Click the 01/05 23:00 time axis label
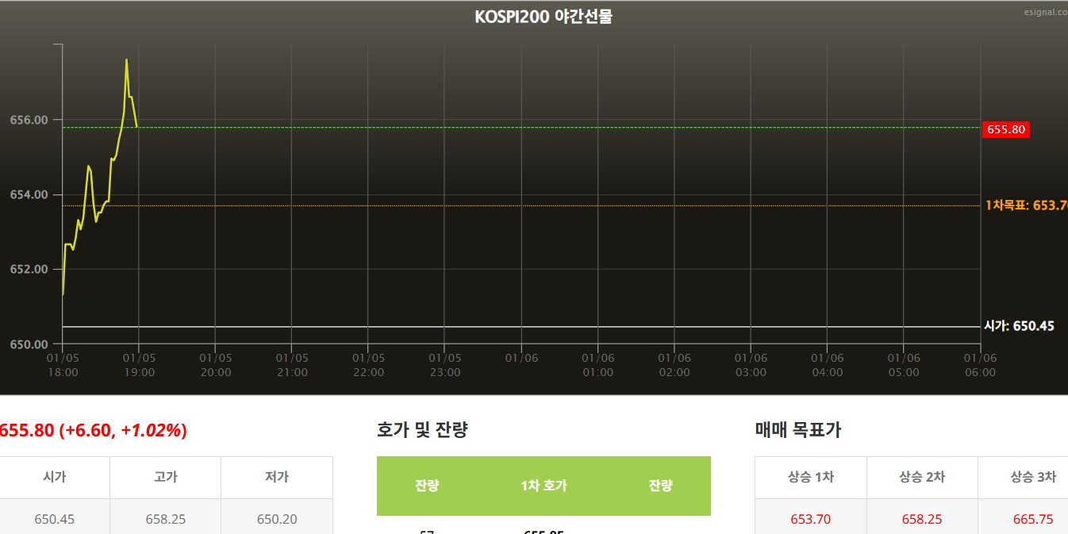Image resolution: width=1068 pixels, height=534 pixels. 444,365
